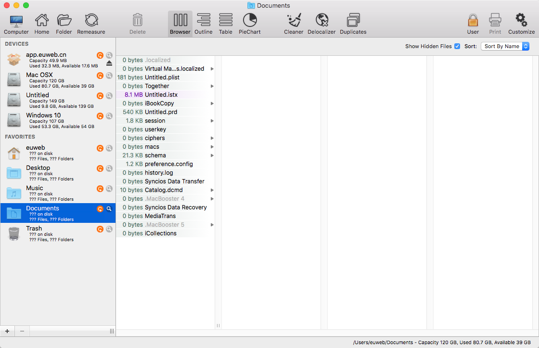Open the Delocalizer tool
539x348 pixels.
point(322,24)
